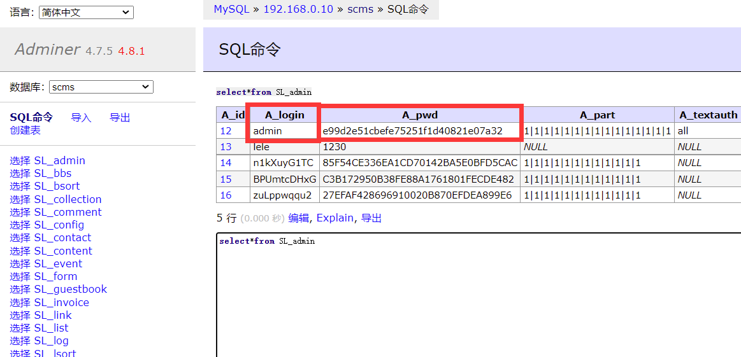Open the 4.8.1 new version link
Screen dimensions: 741x357
pos(131,51)
